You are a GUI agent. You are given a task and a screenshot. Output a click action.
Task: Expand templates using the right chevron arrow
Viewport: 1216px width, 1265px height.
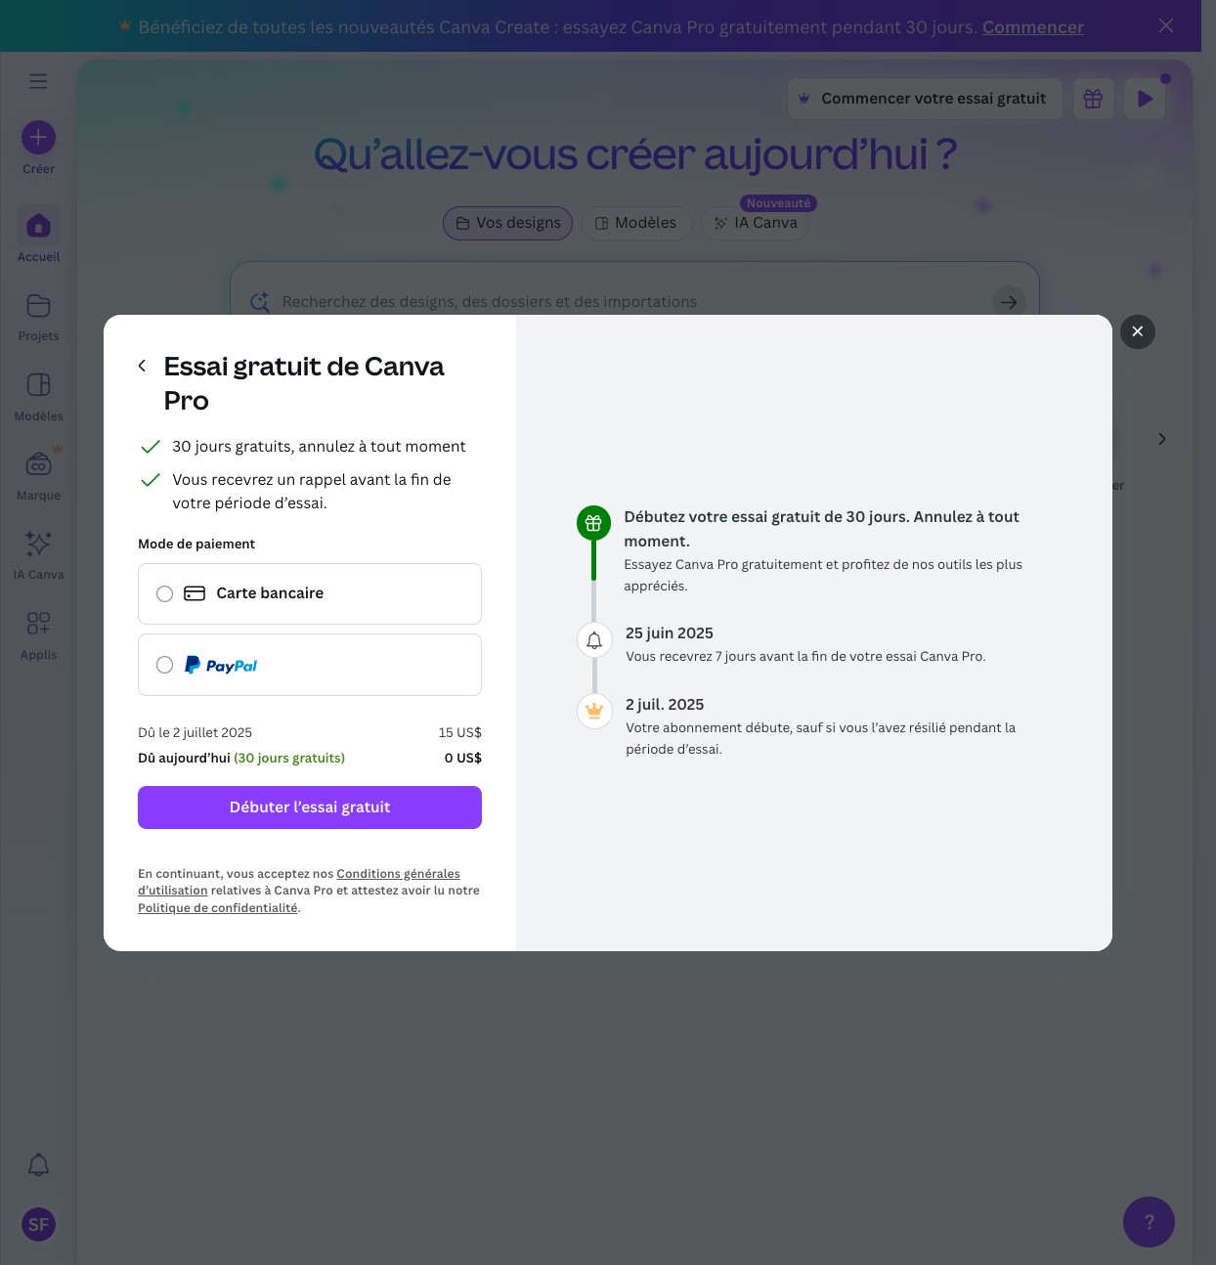tap(1161, 439)
